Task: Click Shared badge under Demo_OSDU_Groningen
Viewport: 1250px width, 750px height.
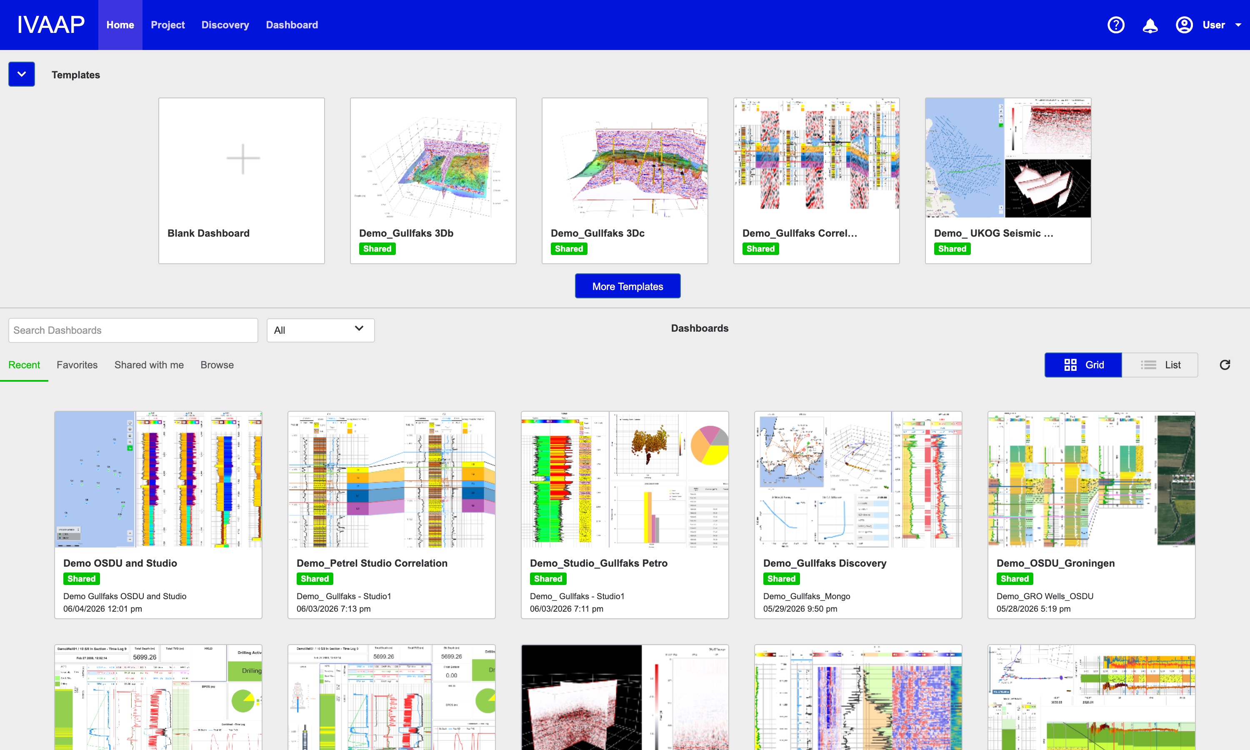Action: (x=1015, y=579)
